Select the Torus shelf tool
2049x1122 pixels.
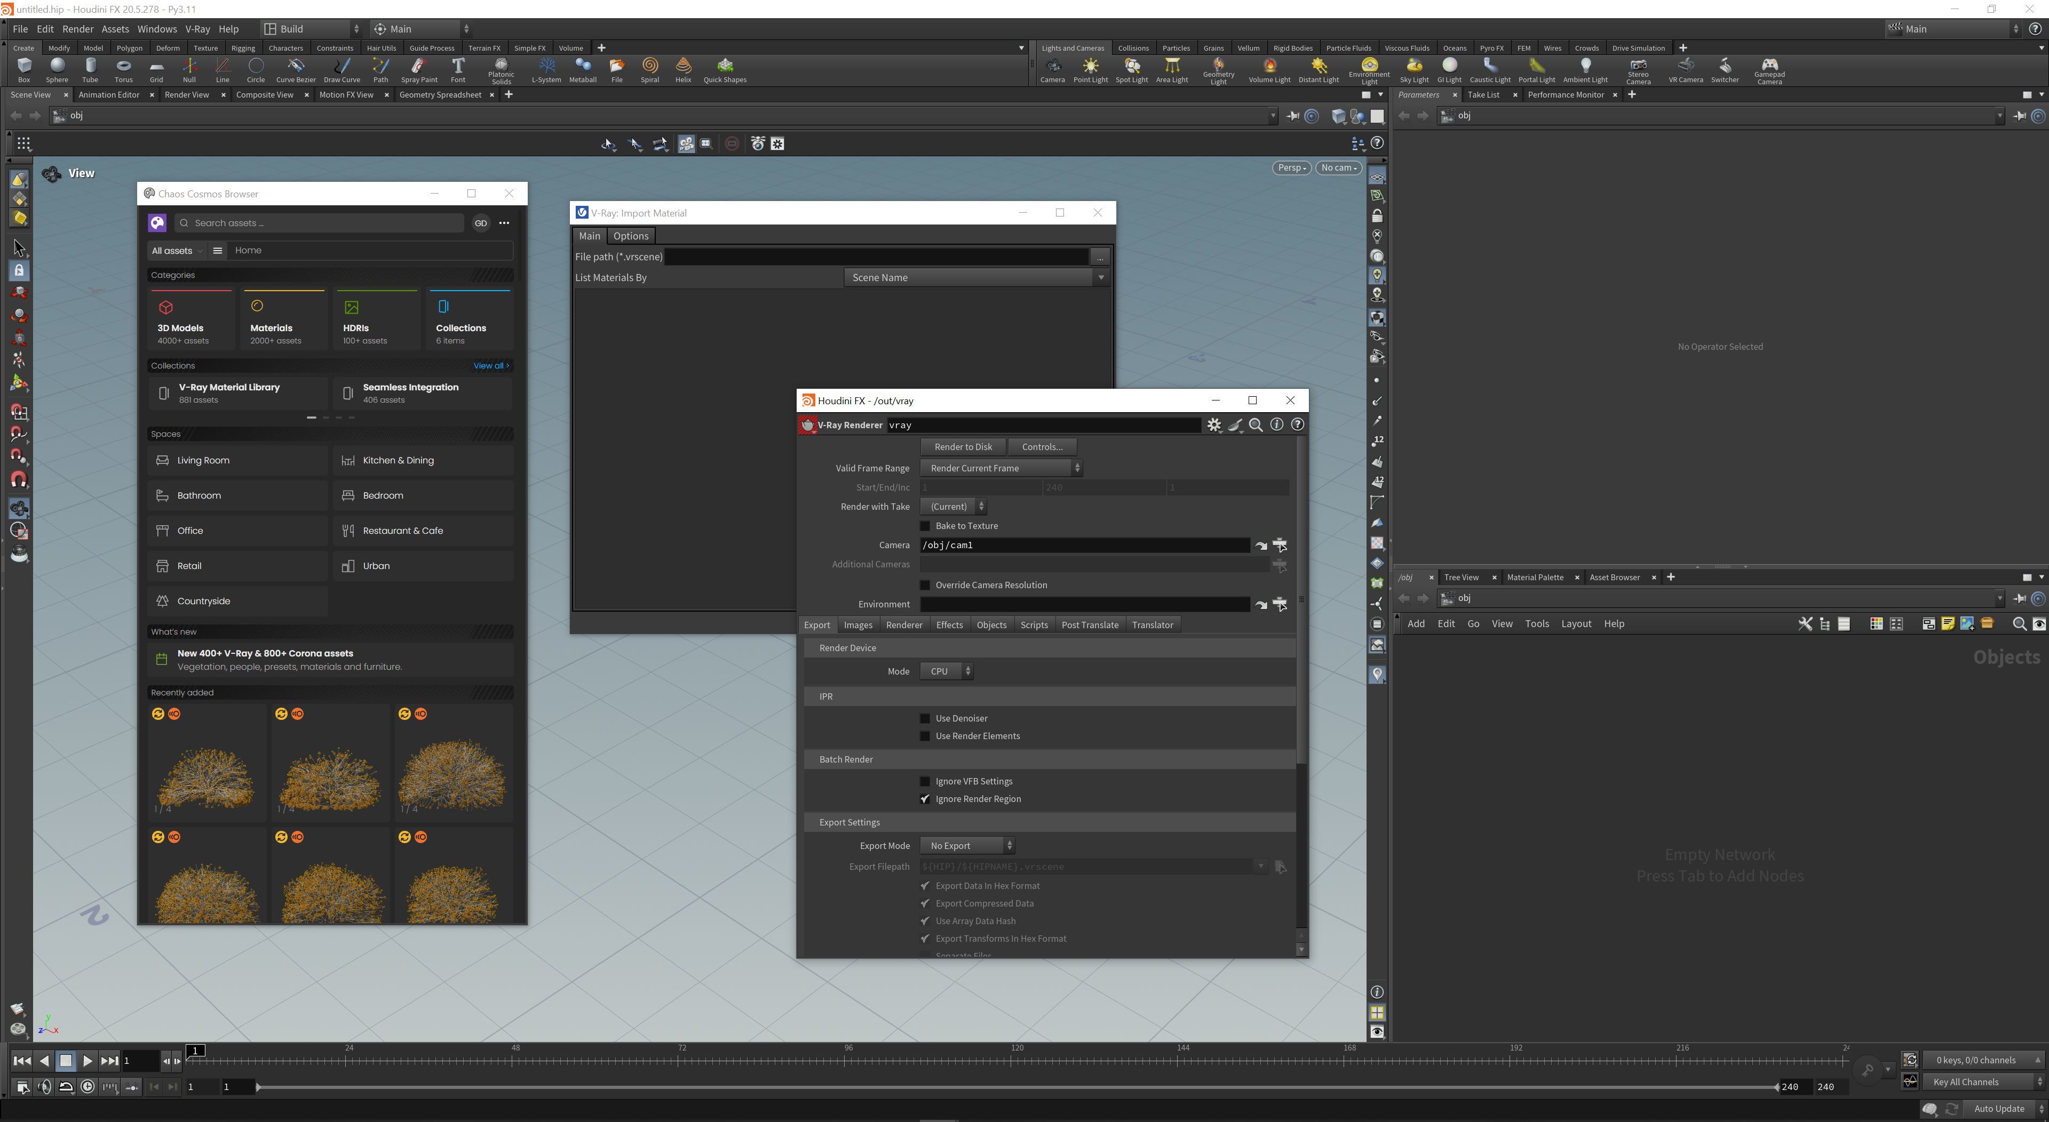pos(123,70)
